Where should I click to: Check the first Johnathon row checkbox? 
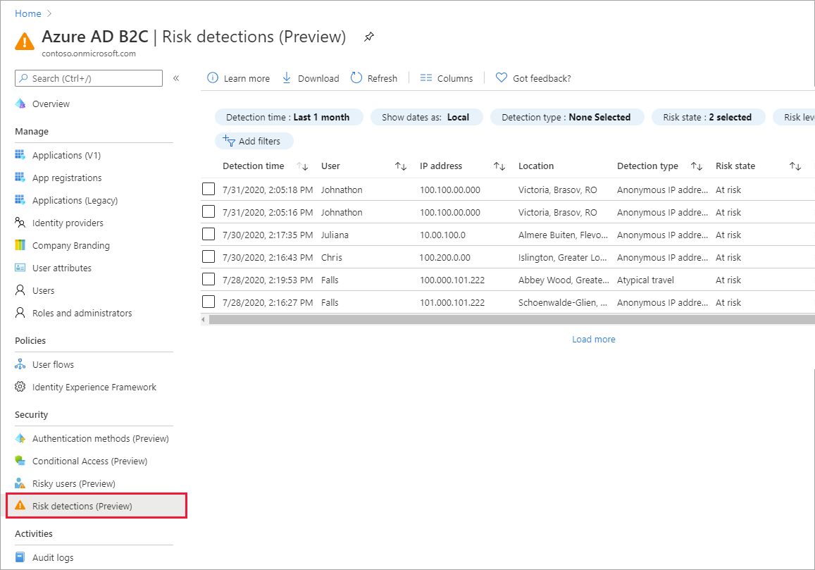(209, 190)
